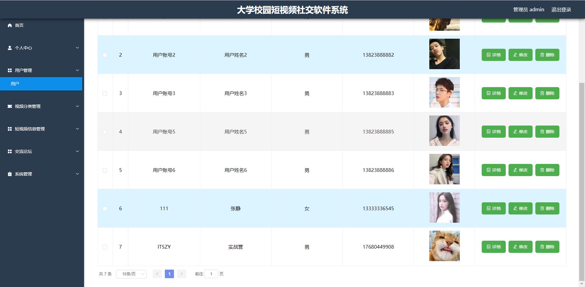Click the person icon for 个人中心
The width and height of the screenshot is (585, 287).
(10, 48)
